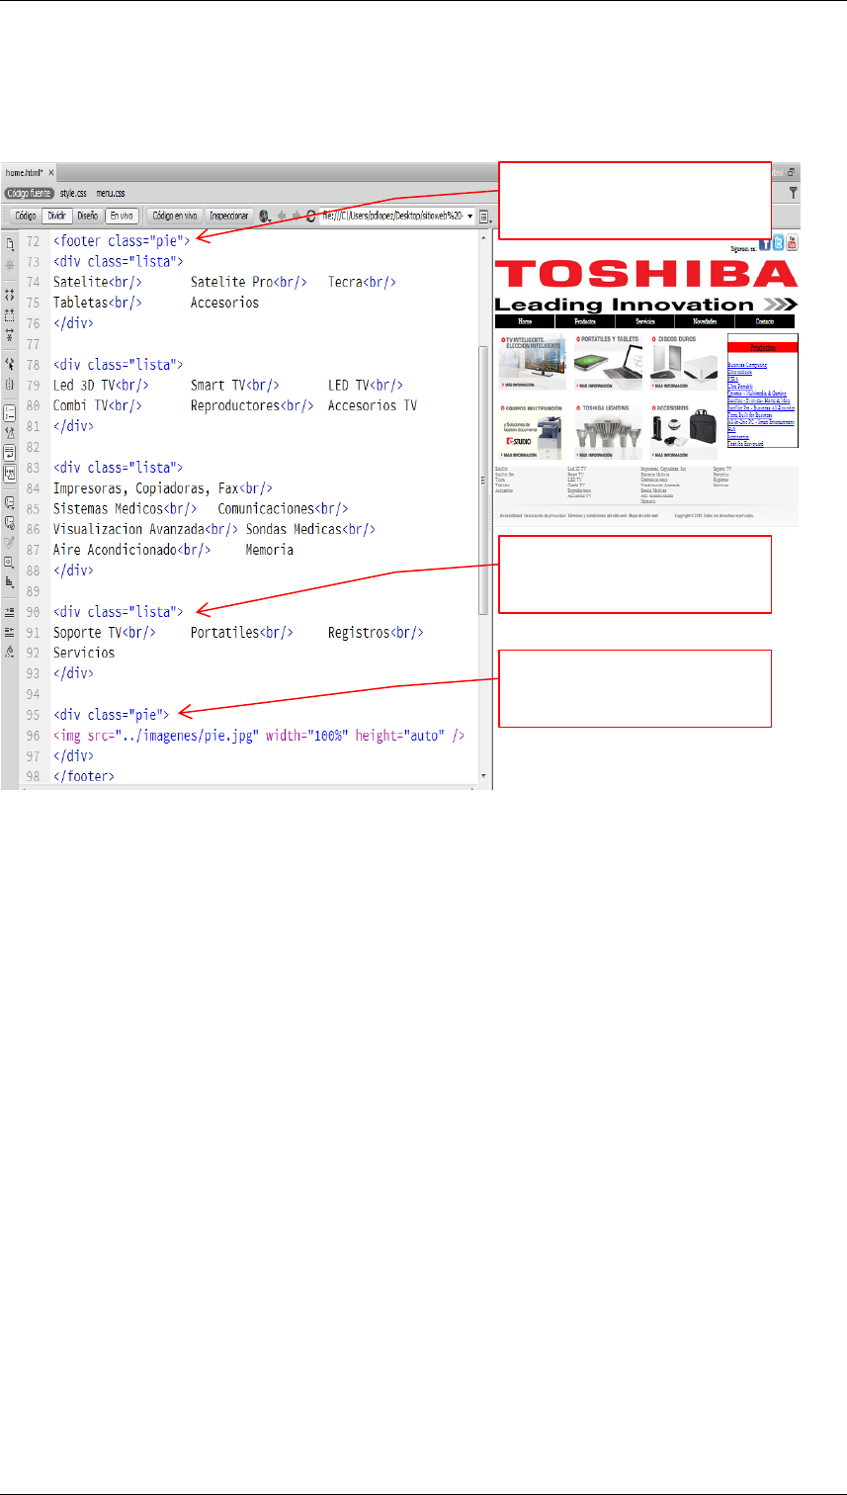The width and height of the screenshot is (847, 1495).
Task: Open the view options menu icon after the address field
Action: pyautogui.click(x=483, y=217)
